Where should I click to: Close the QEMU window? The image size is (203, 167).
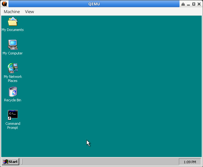coord(199,4)
